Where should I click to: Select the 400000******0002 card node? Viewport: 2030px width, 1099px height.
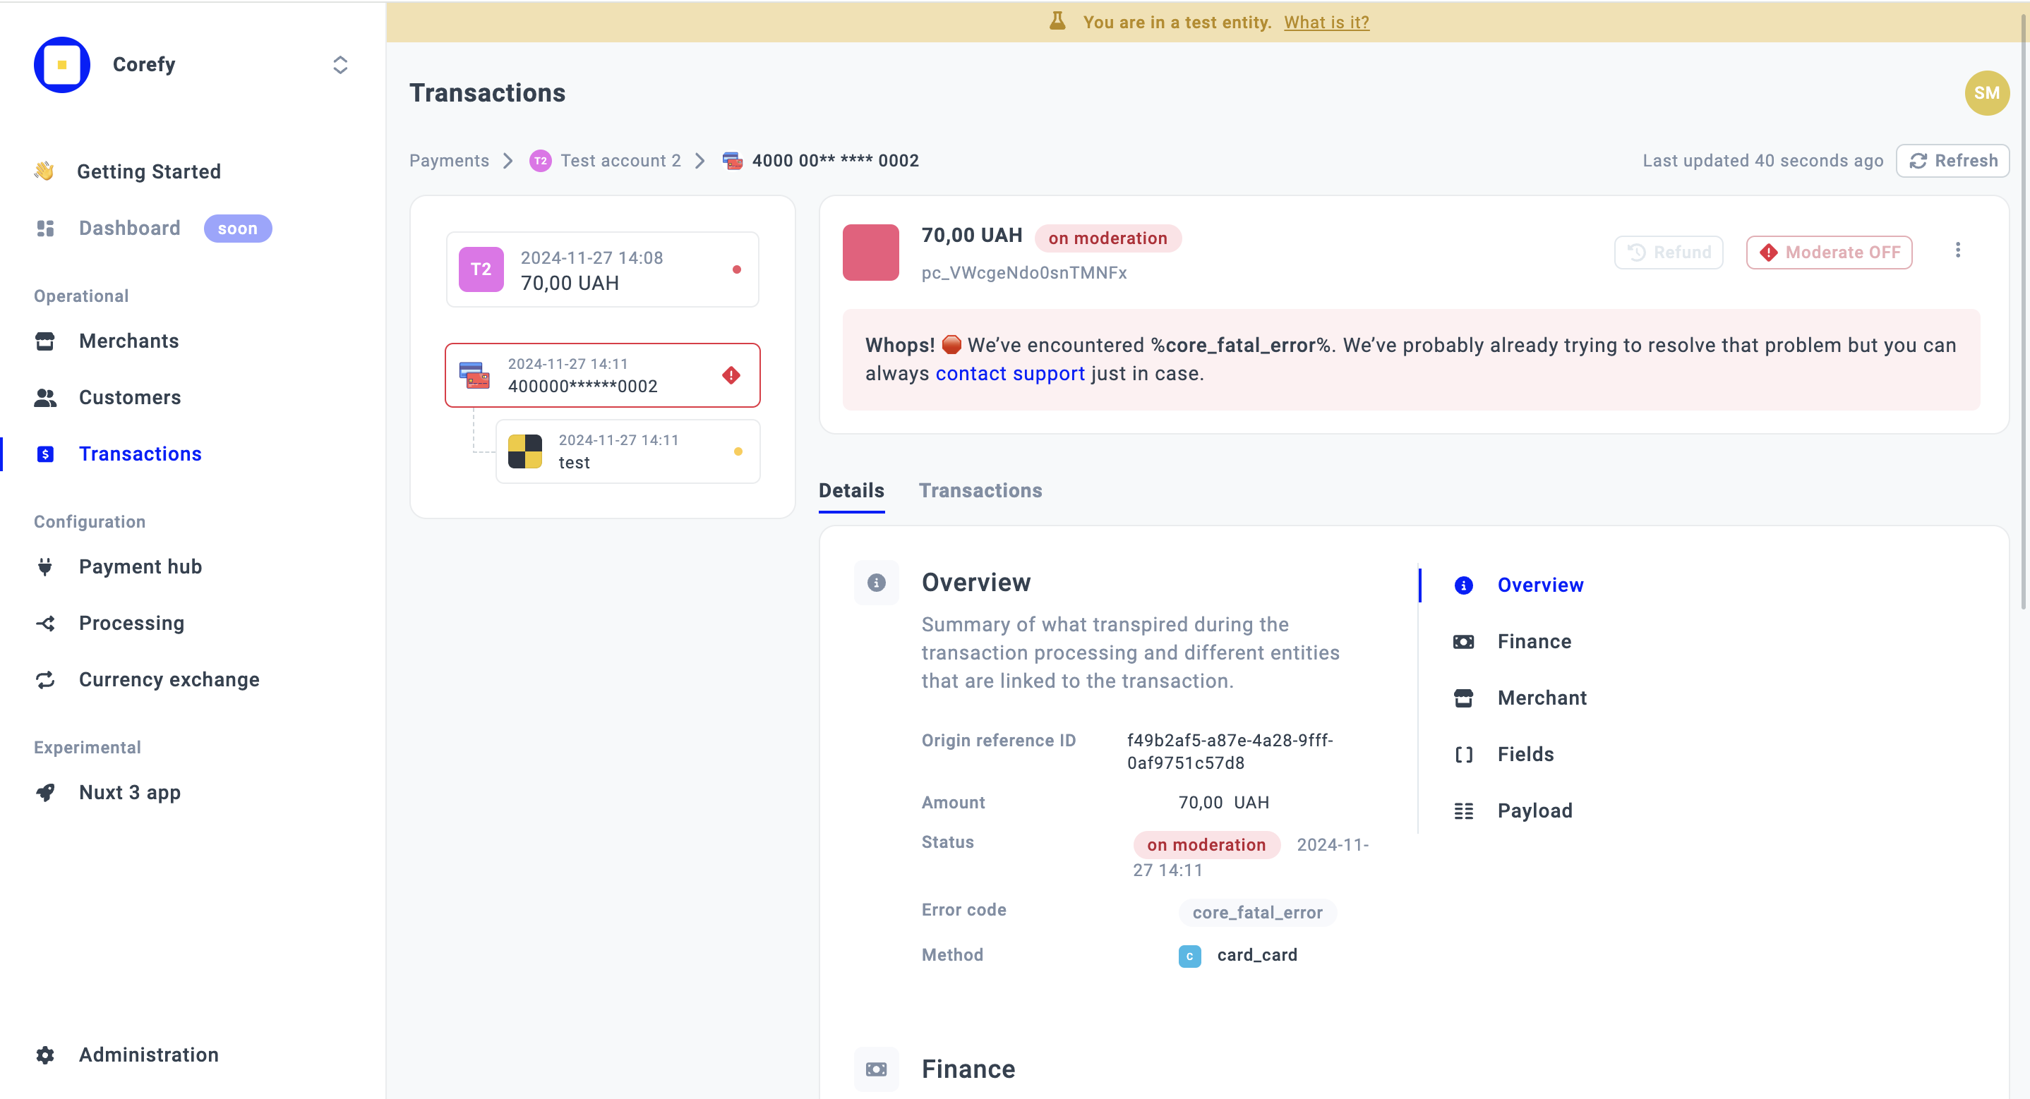click(x=602, y=375)
